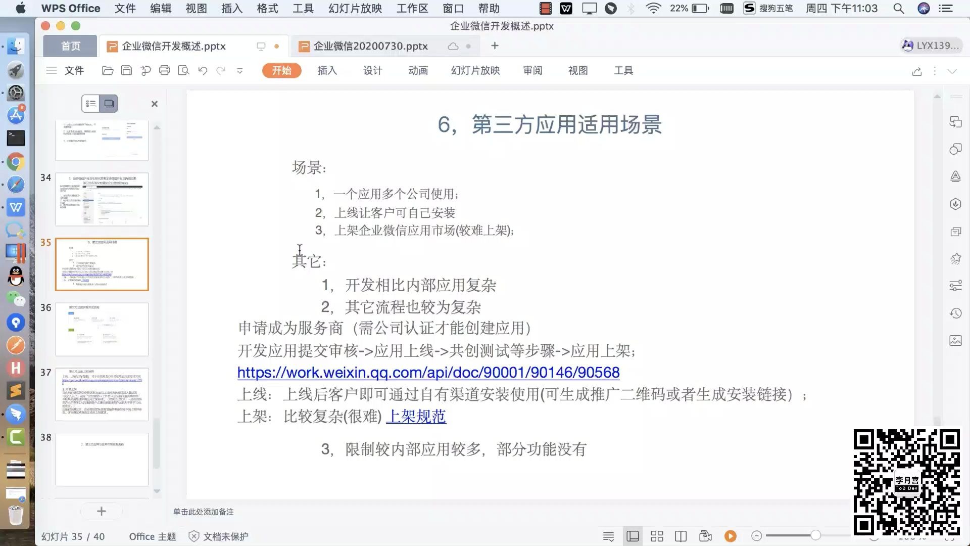Open the 上架规范 hyperlink
The height and width of the screenshot is (546, 970).
click(416, 416)
